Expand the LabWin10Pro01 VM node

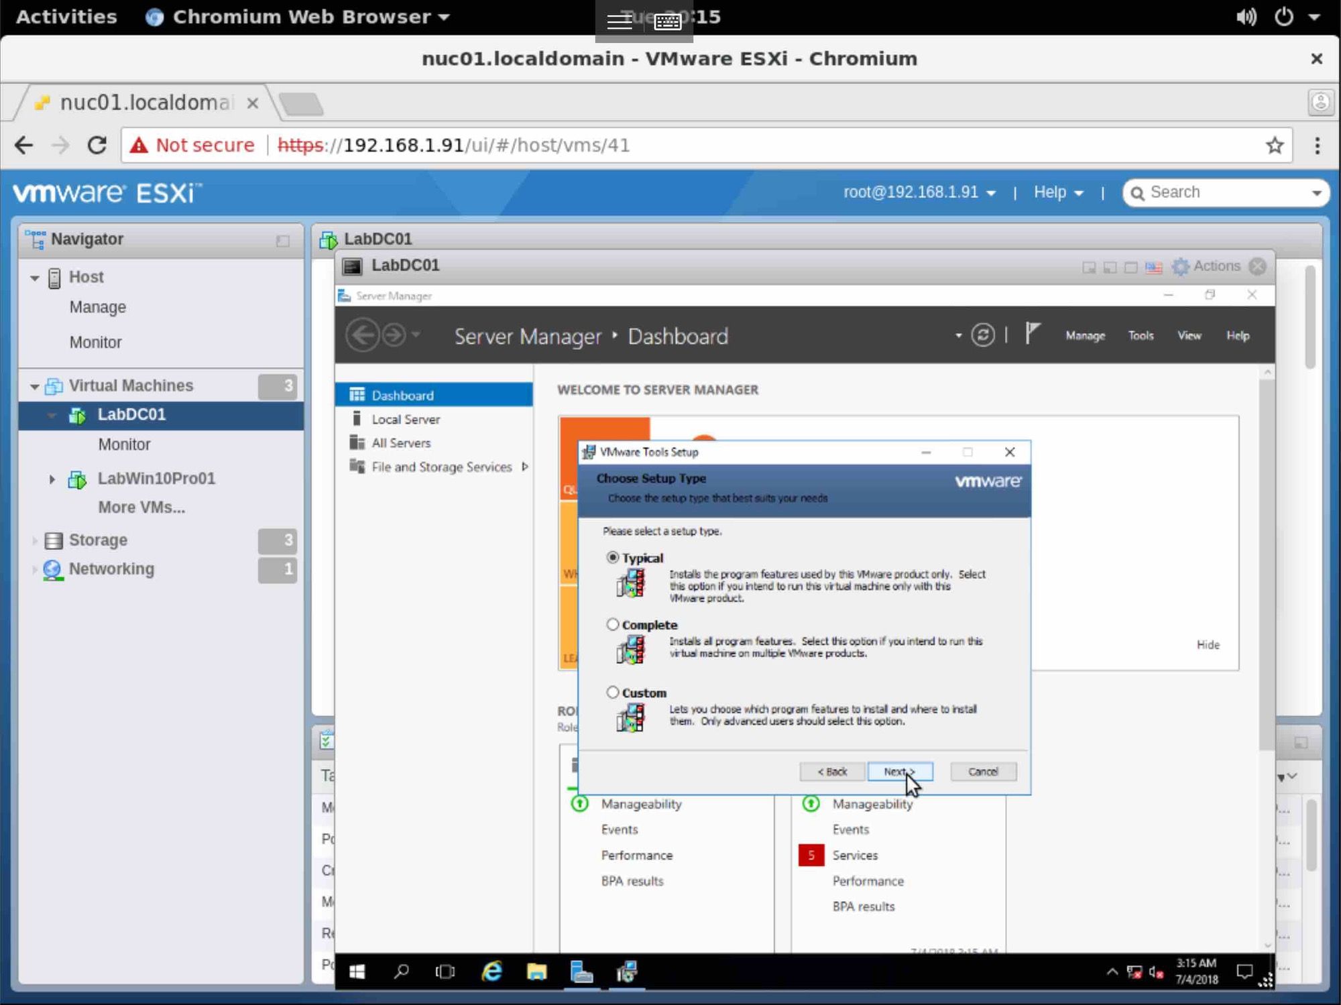[52, 479]
